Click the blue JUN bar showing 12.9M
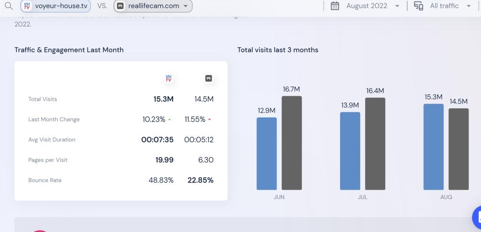The image size is (481, 232). [266, 154]
